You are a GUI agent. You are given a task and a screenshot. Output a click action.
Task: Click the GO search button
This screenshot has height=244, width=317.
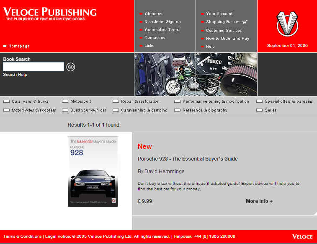70,67
